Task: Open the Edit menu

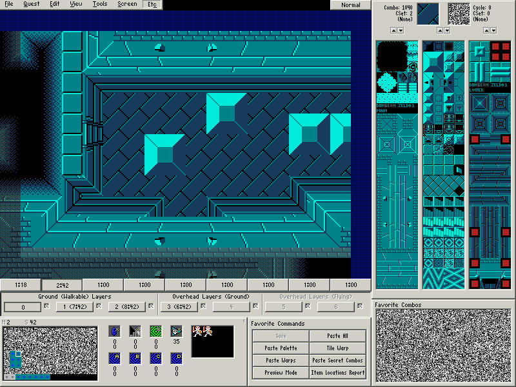Action: coord(55,5)
